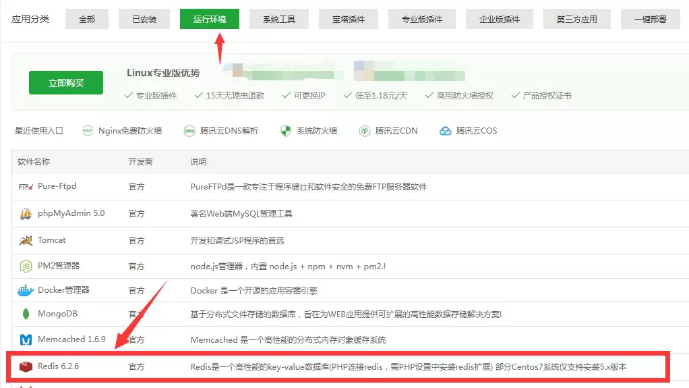The width and height of the screenshot is (689, 388).
Task: Click the 低至1.18元/天 benefit text
Action: click(x=381, y=95)
